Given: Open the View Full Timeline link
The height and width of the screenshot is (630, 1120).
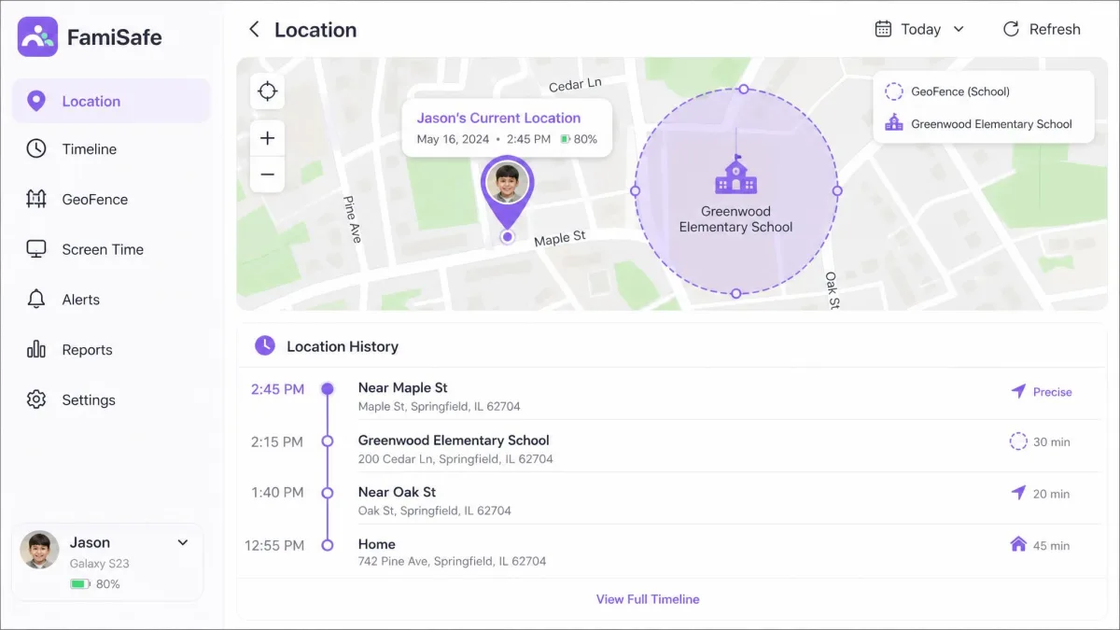Looking at the screenshot, I should pos(648,599).
